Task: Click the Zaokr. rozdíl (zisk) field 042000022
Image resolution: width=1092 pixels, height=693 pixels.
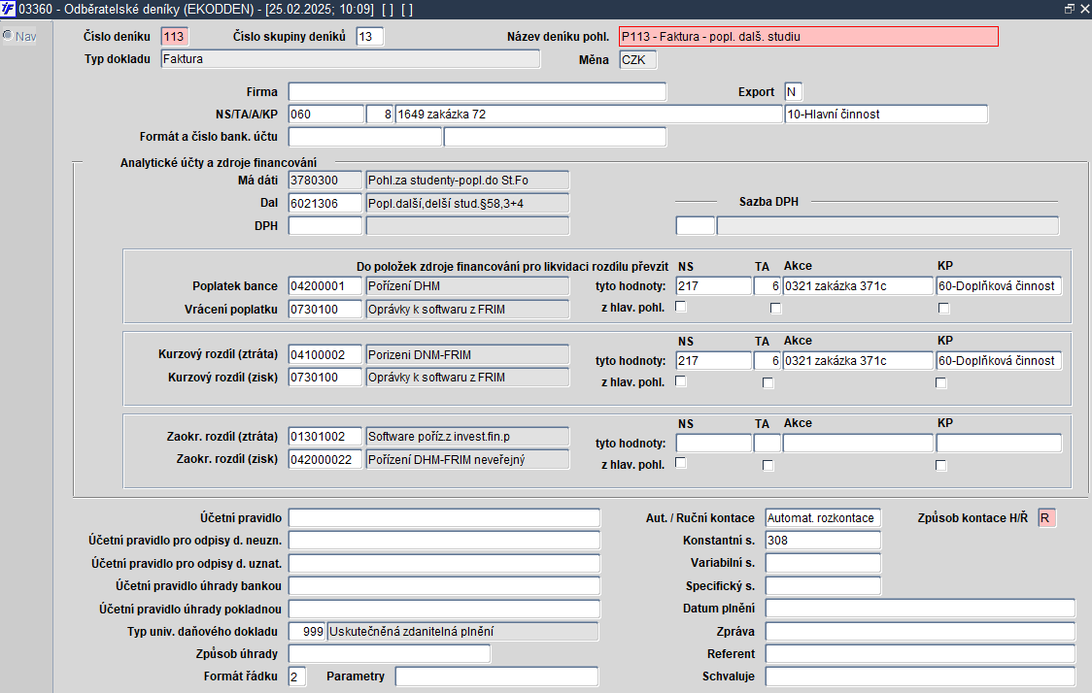Action: (325, 460)
